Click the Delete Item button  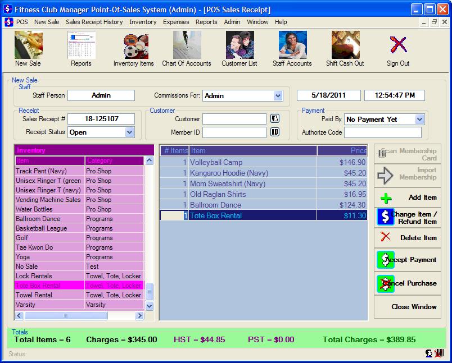click(x=408, y=237)
